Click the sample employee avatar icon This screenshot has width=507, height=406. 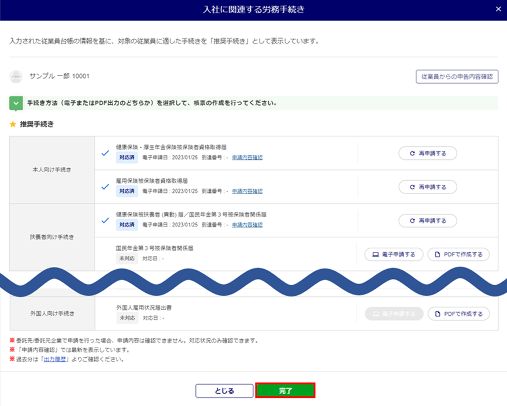pos(16,76)
